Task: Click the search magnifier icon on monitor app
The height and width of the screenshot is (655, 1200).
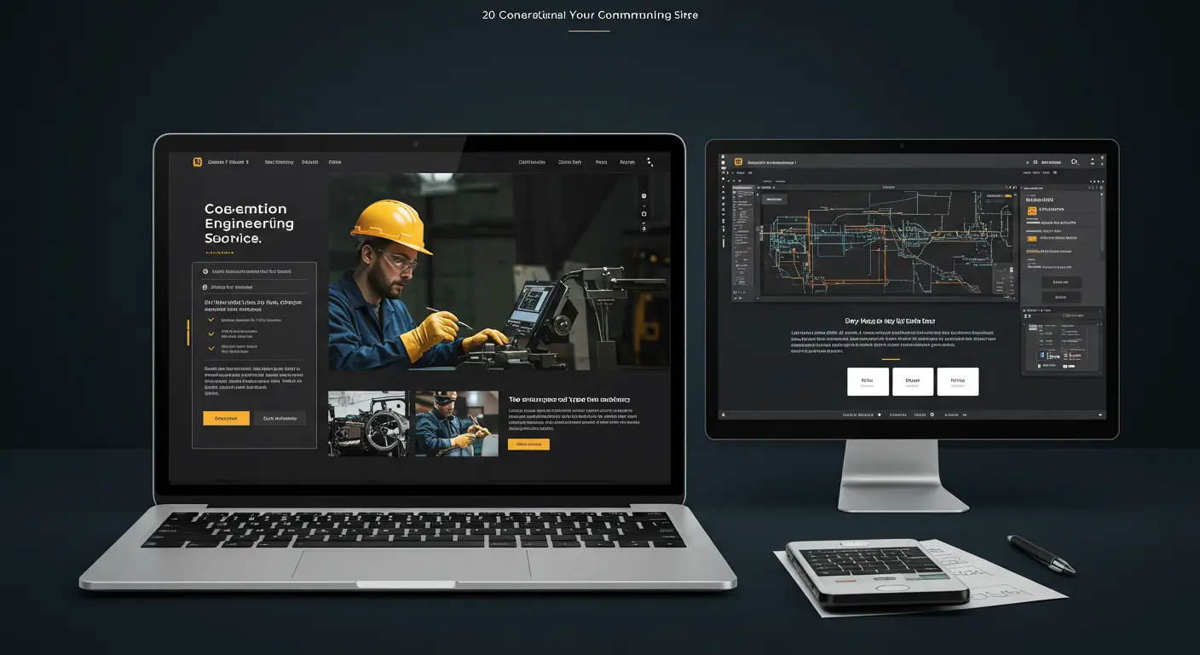Action: [x=1074, y=161]
